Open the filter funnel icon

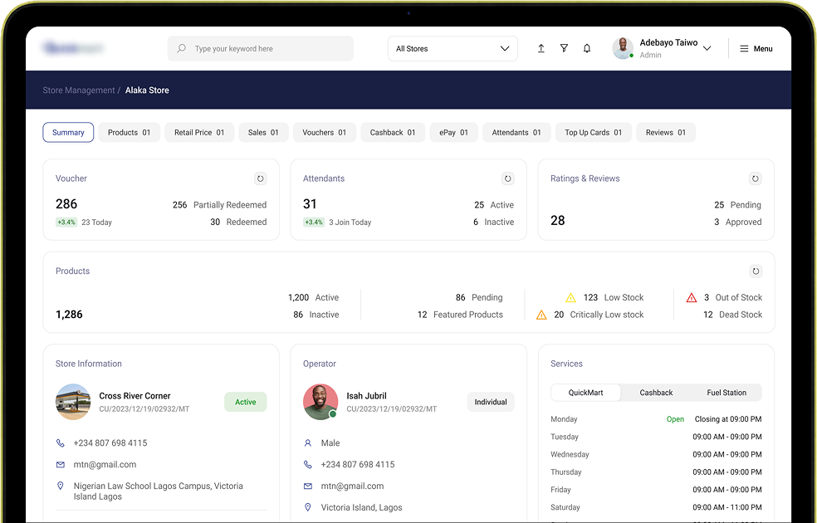(x=564, y=48)
